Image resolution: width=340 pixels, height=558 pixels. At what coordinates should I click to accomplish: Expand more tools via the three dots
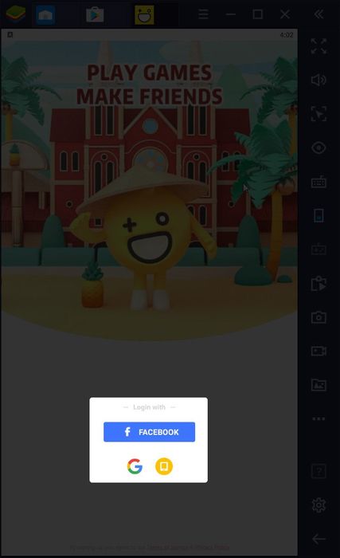pos(319,418)
